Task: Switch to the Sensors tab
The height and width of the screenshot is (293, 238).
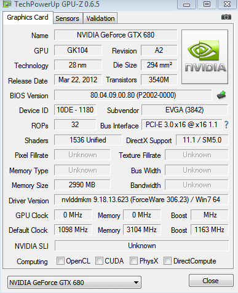Action: click(x=67, y=18)
